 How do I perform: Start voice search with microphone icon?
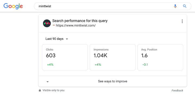[175, 6]
